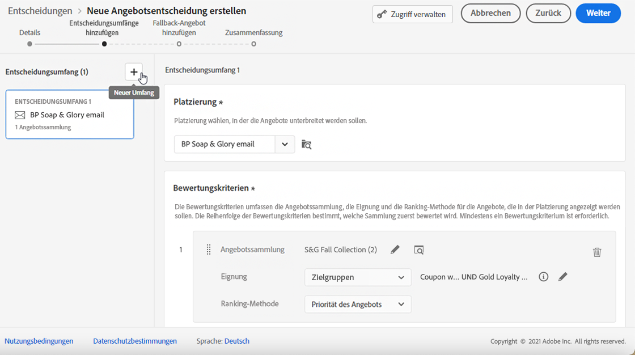
Task: Open the Nutzungsbedingungen link
Action: 39,341
